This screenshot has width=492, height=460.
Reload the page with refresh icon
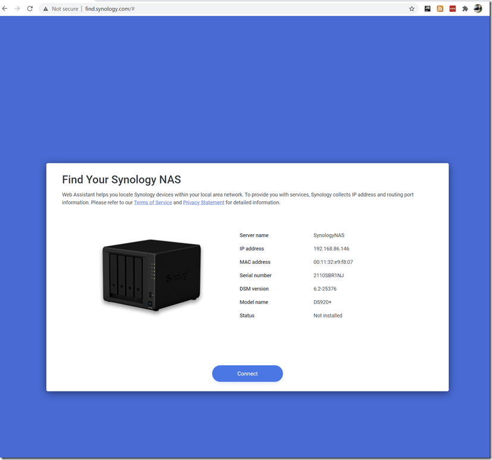(30, 9)
